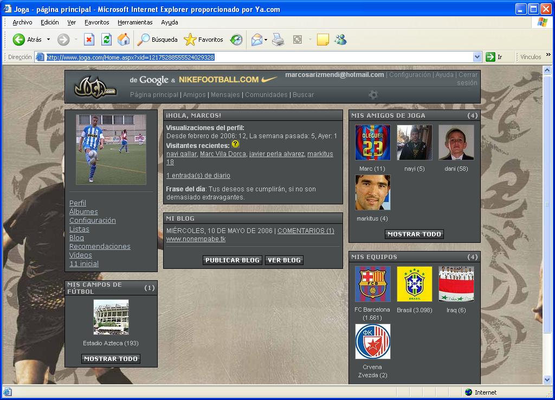The height and width of the screenshot is (400, 555).
Task: Open markitus (4) friend thumbnail
Action: click(373, 192)
